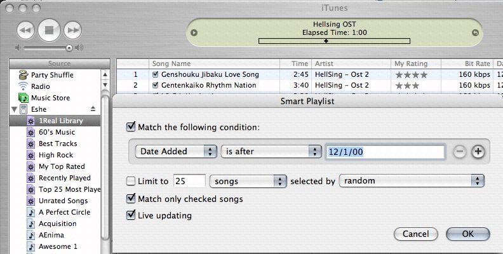Sort by Song Name column header

[x=214, y=64]
